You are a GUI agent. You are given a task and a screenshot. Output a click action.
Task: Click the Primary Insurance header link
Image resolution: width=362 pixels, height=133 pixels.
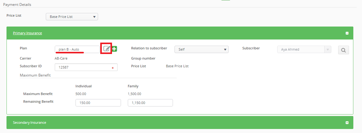[x=28, y=33]
